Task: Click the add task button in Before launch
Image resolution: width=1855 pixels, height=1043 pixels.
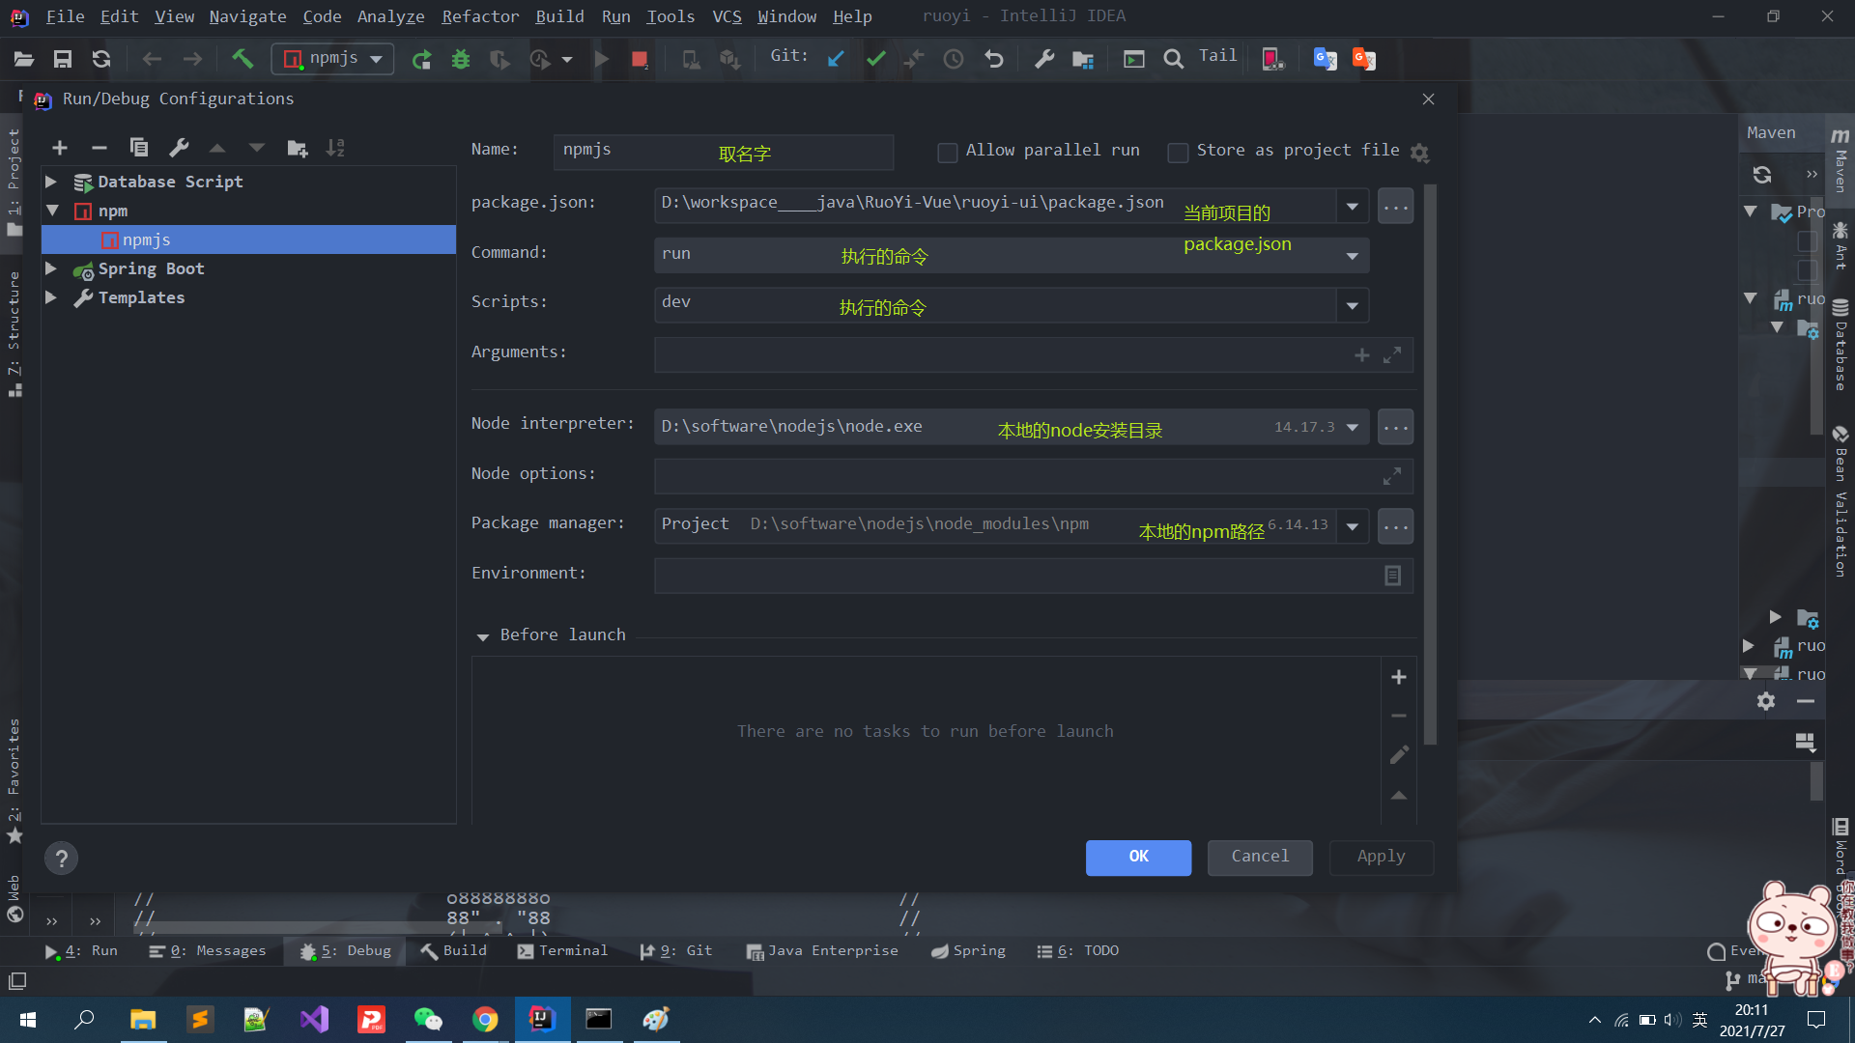Action: pyautogui.click(x=1399, y=676)
